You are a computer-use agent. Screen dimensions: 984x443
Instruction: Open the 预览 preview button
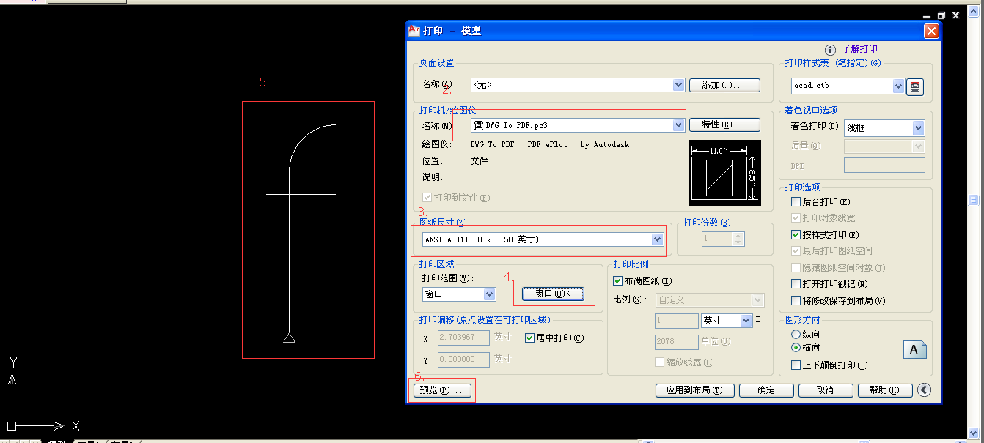441,390
